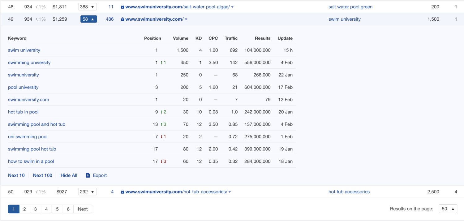Click the Keyword column header

tap(17, 38)
